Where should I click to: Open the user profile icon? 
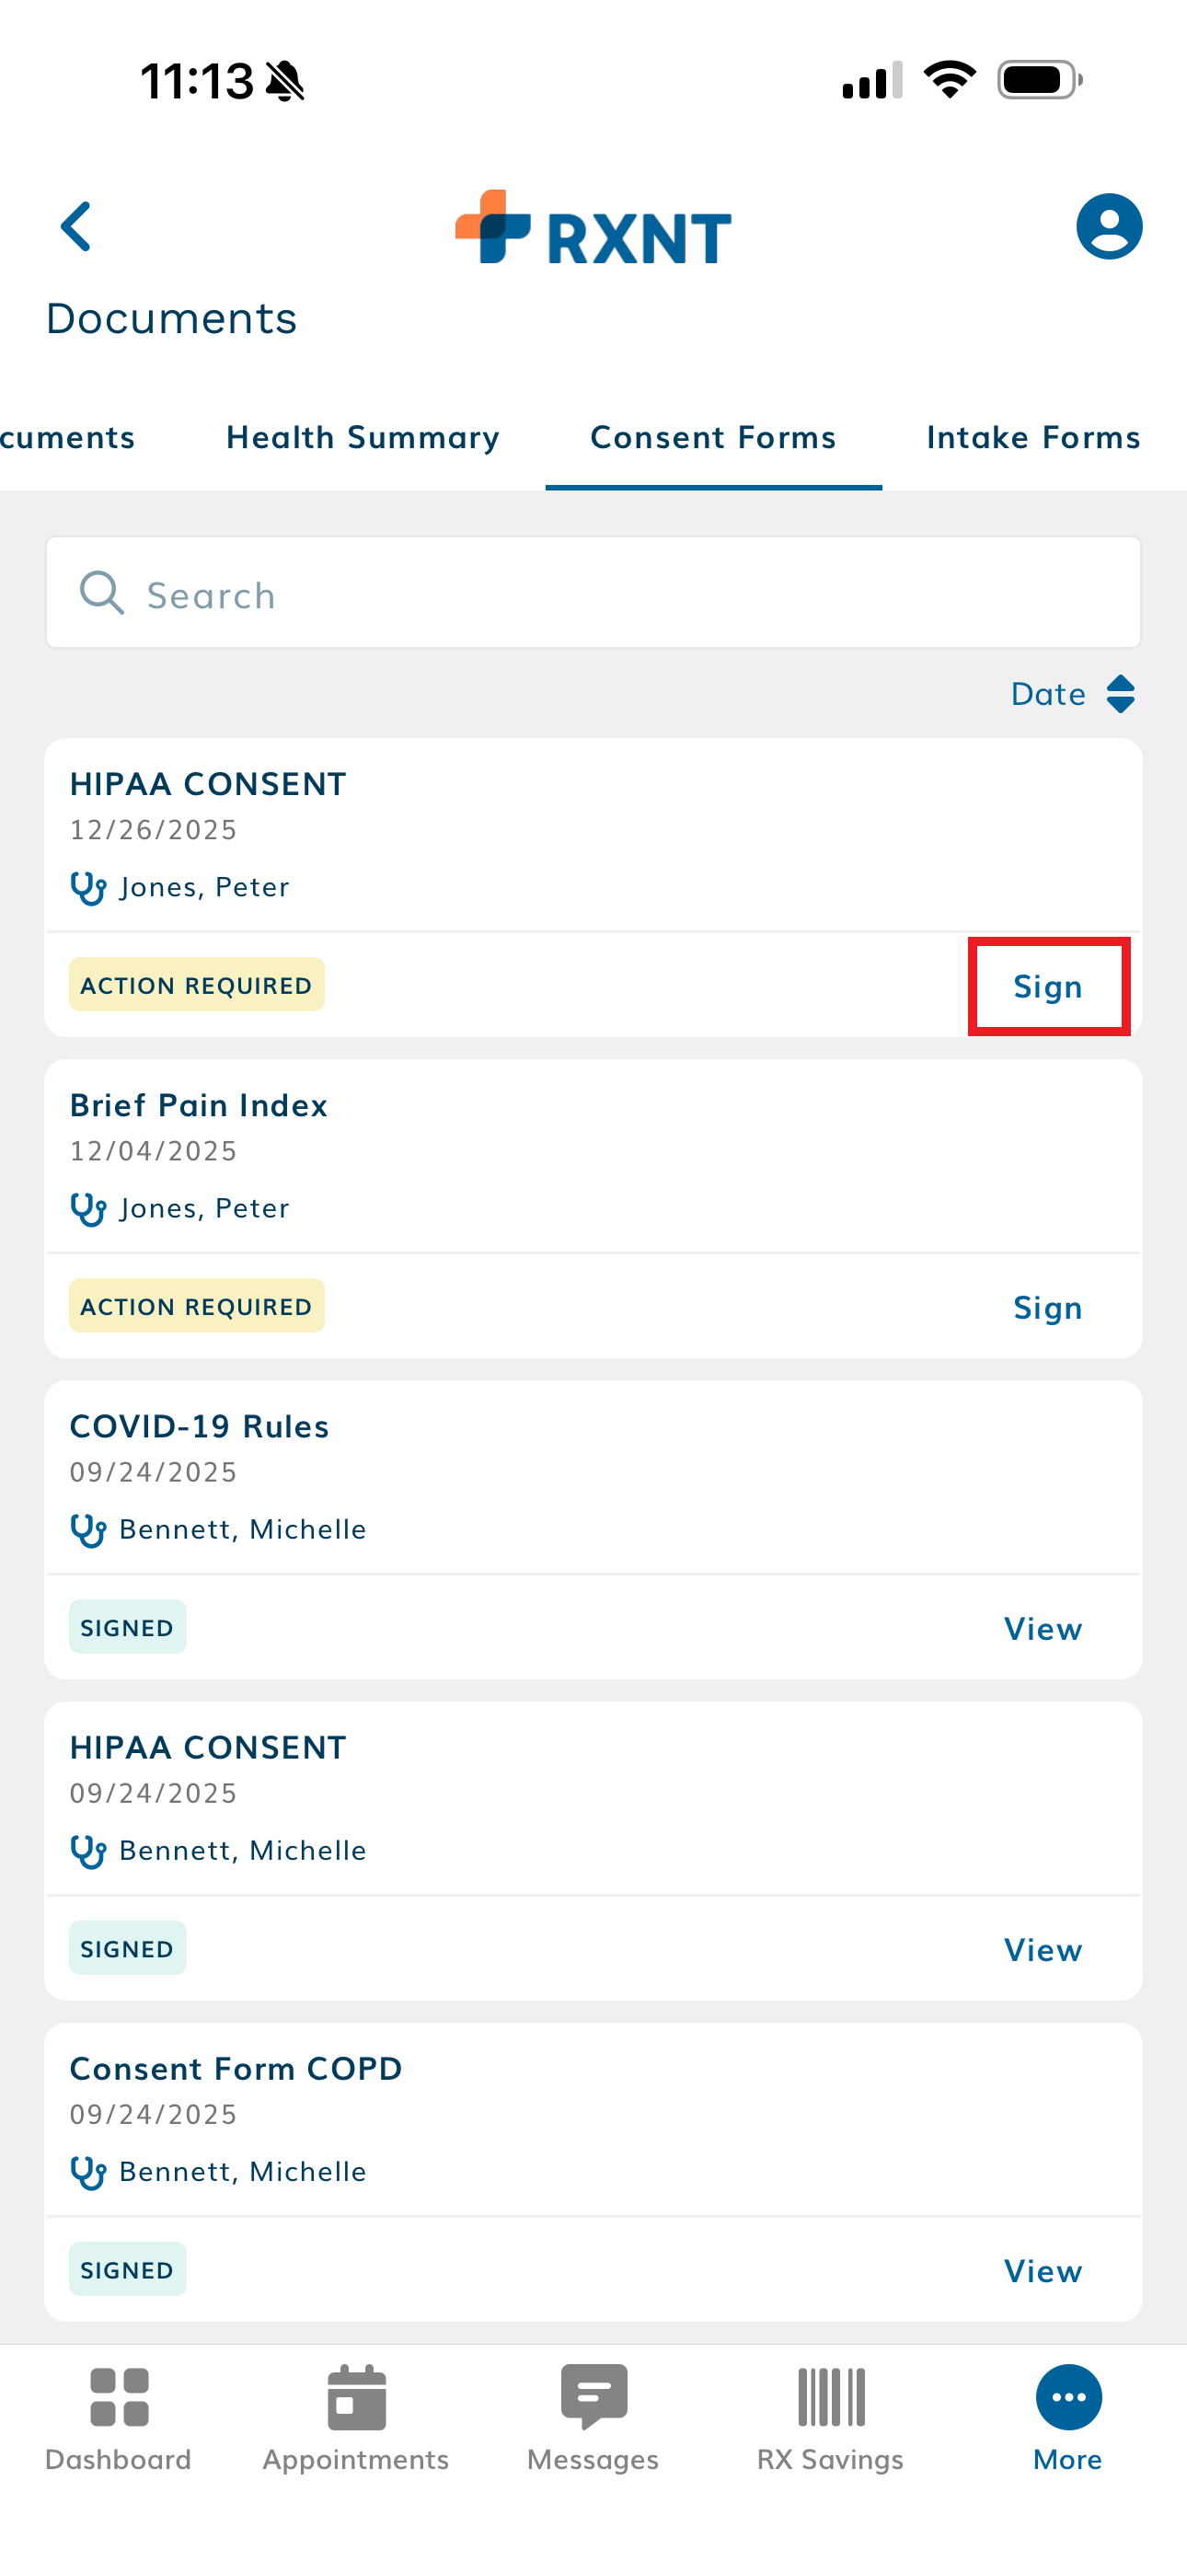pos(1108,226)
